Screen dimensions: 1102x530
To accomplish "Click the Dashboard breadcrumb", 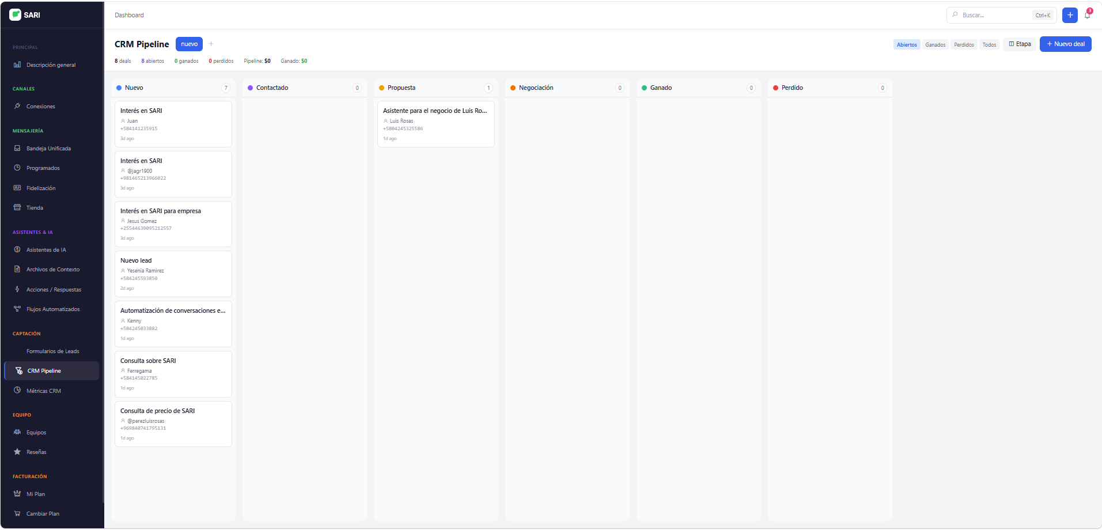I will [129, 15].
